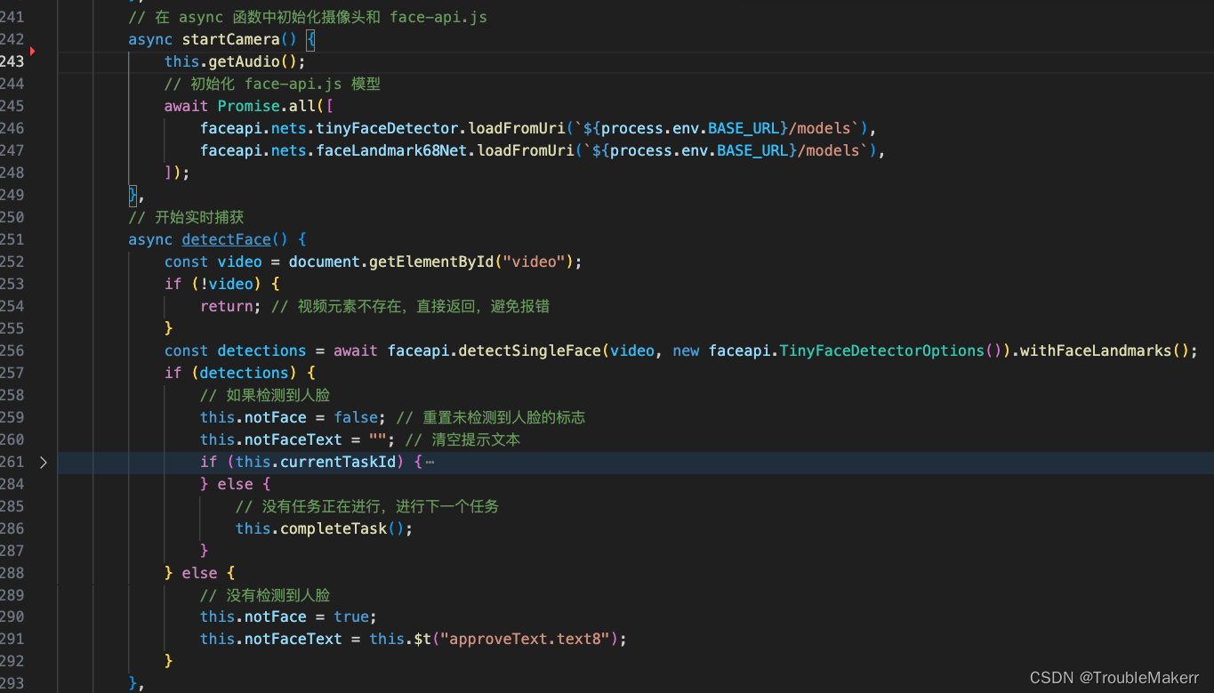Click the folded ellipsis after currentTaskId brace
This screenshot has width=1214, height=693.
point(430,462)
